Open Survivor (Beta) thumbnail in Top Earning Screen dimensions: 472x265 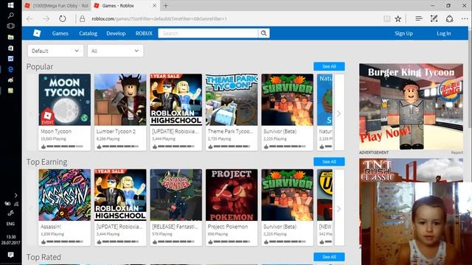point(288,195)
